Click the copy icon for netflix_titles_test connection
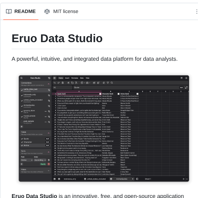198x198 pixels. pos(49,90)
